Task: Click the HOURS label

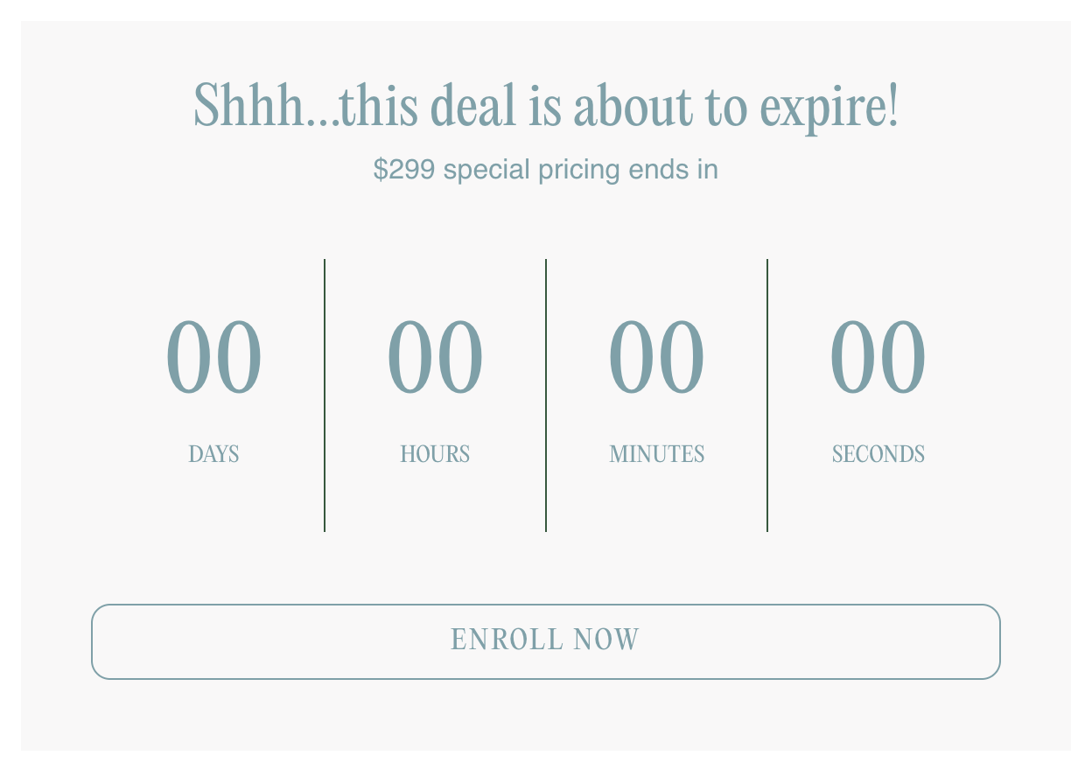Action: 435,454
